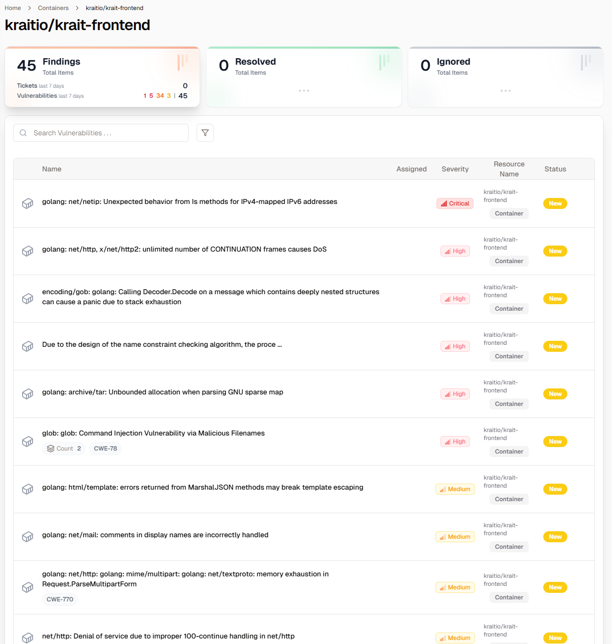Open the ellipsis menu on the Resolved card
The image size is (612, 644).
[x=303, y=91]
